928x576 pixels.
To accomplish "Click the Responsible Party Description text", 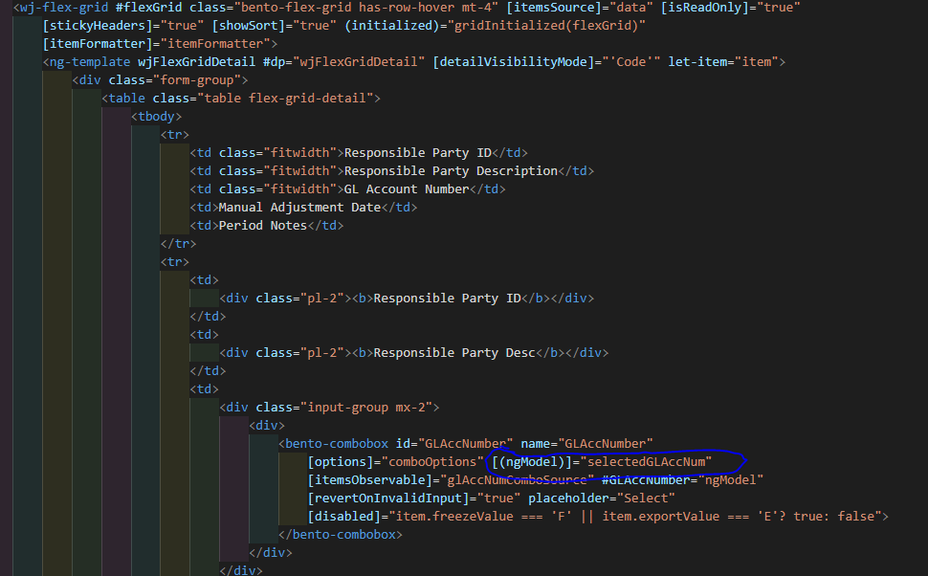I will [x=451, y=171].
